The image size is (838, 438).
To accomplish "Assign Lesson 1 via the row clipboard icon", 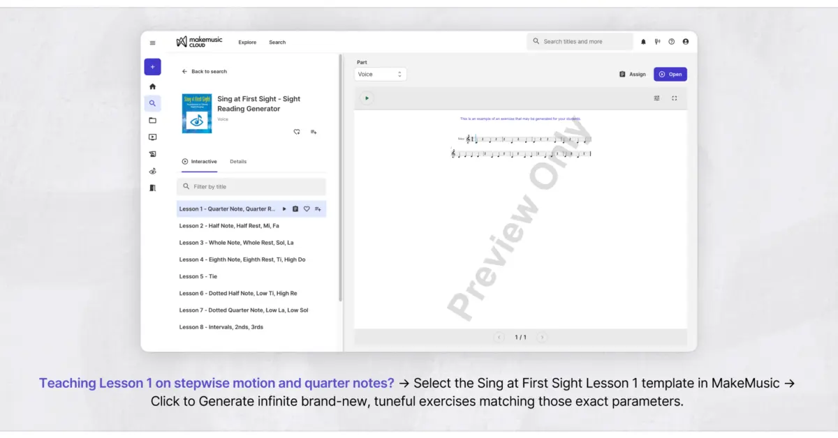I will coord(295,209).
